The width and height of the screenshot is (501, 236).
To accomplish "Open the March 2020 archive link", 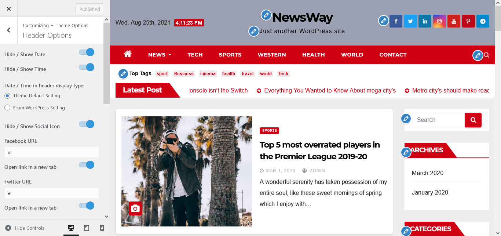I will click(x=428, y=173).
